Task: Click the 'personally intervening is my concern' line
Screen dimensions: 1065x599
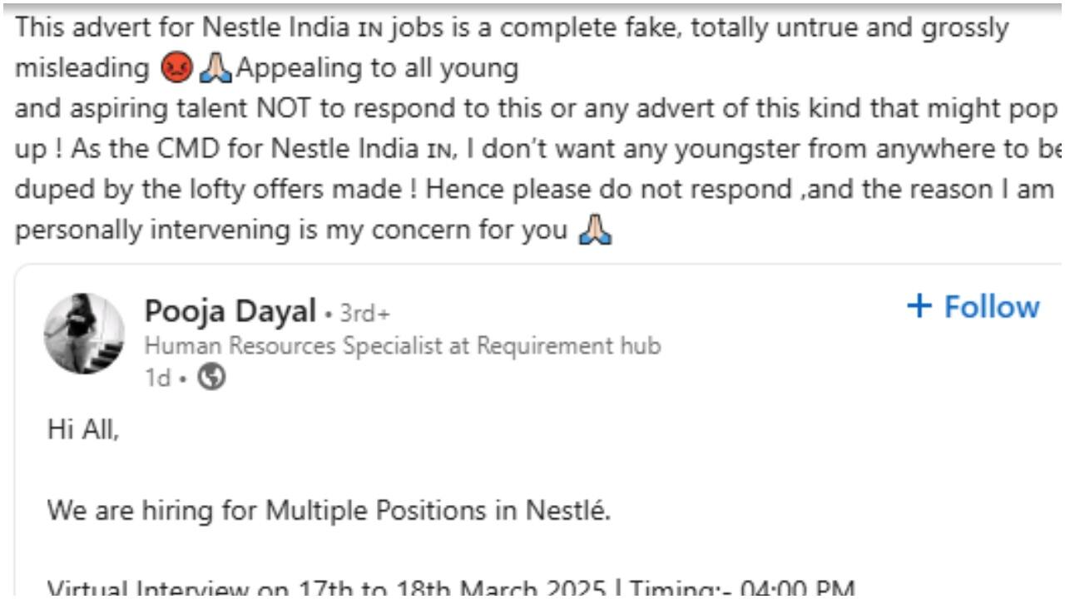Action: coord(291,230)
